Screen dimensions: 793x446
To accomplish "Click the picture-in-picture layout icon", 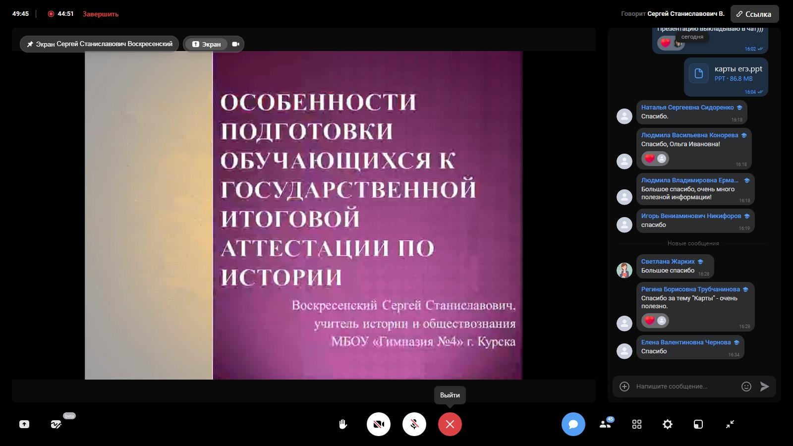I will pos(698,424).
